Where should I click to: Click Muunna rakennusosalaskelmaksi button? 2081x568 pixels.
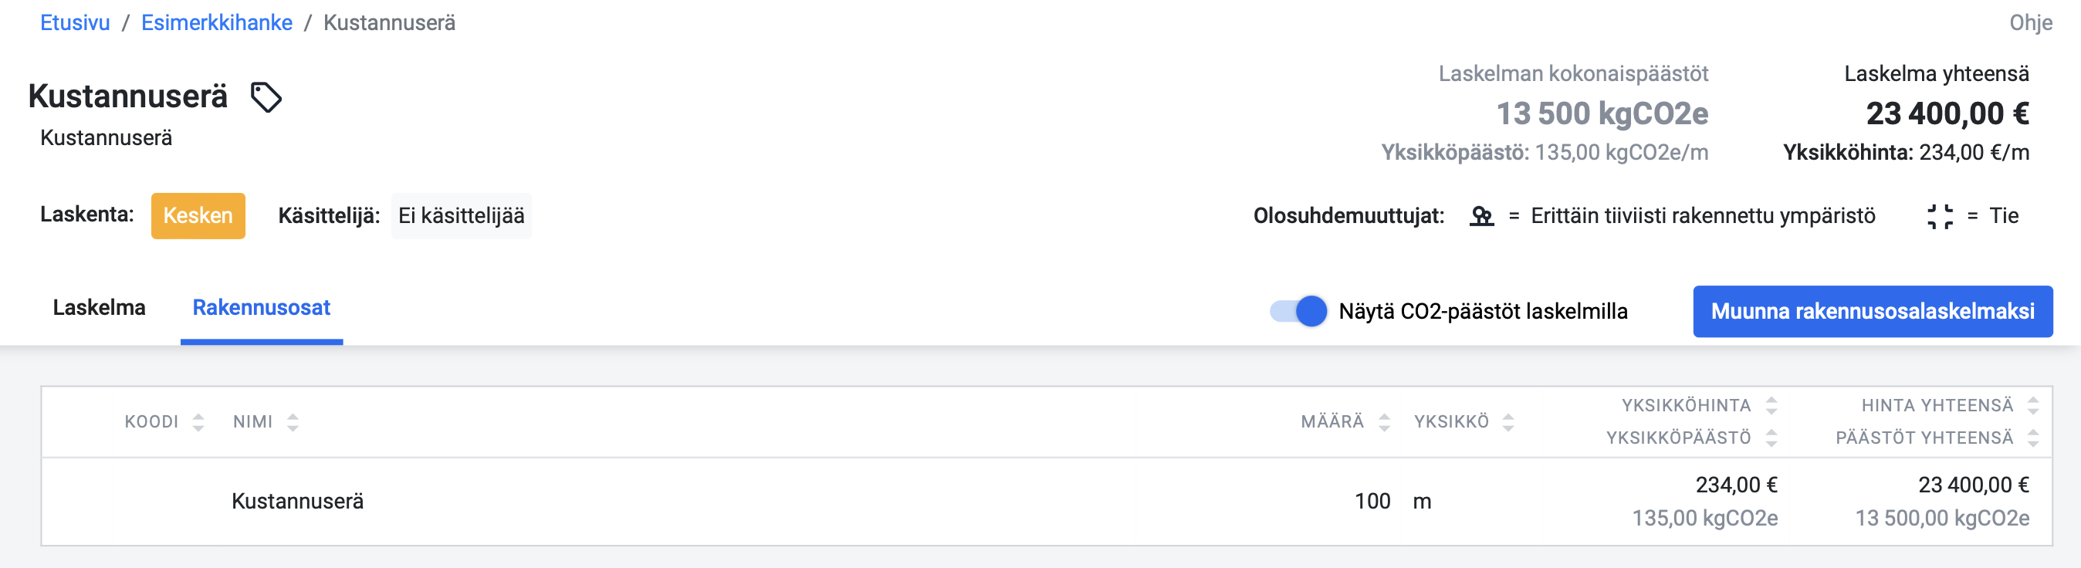click(1873, 311)
